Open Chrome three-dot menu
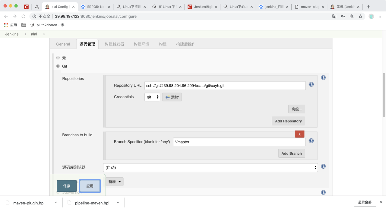 pos(380,16)
